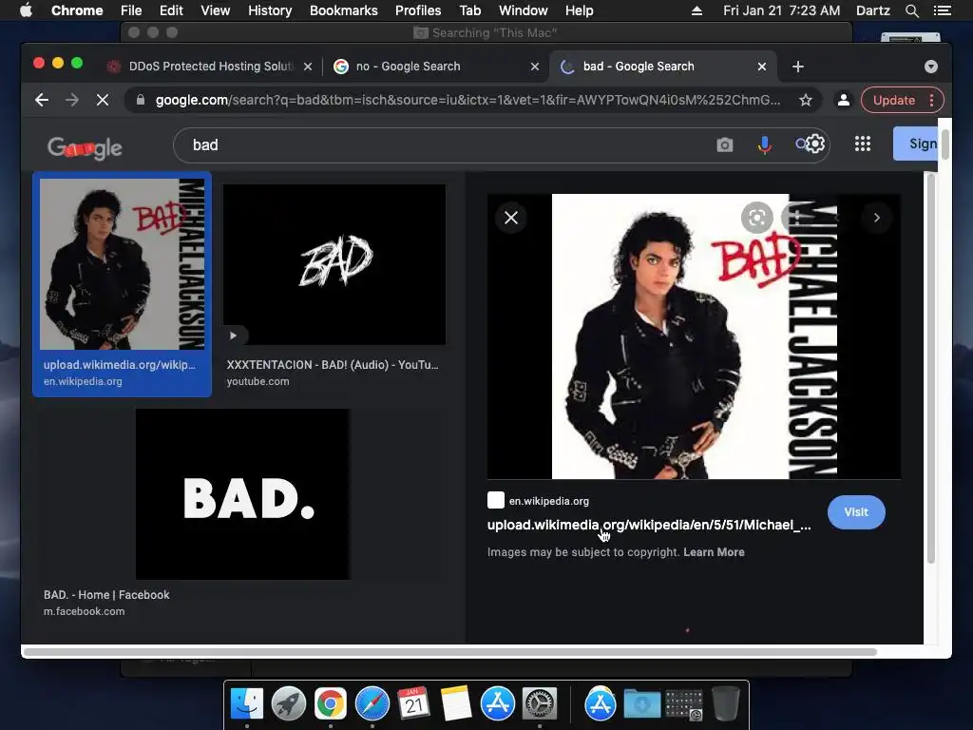Select the Michael Jackson Bad album thumbnail
This screenshot has width=973, height=730.
click(x=123, y=264)
